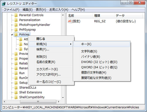Viewport: 147px width, 112px height.
Task: Expand the Shell Extensions tree node
Action: tap(12, 93)
